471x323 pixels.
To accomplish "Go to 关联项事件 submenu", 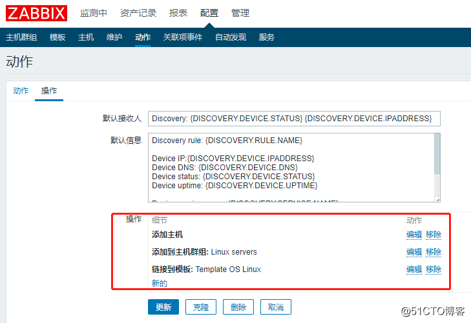I will [183, 37].
